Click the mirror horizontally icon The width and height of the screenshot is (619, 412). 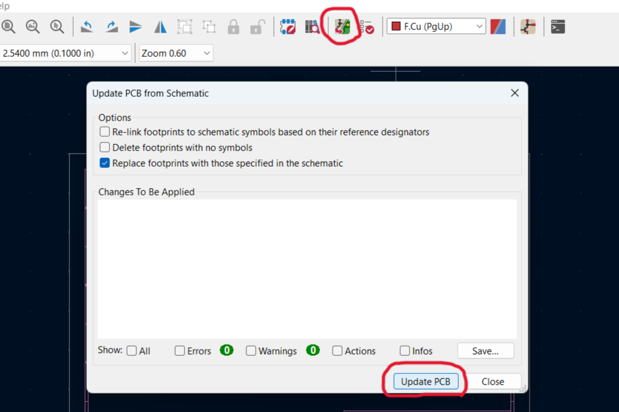click(160, 27)
